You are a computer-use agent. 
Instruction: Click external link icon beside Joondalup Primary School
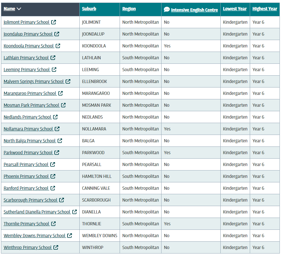tap(57, 34)
